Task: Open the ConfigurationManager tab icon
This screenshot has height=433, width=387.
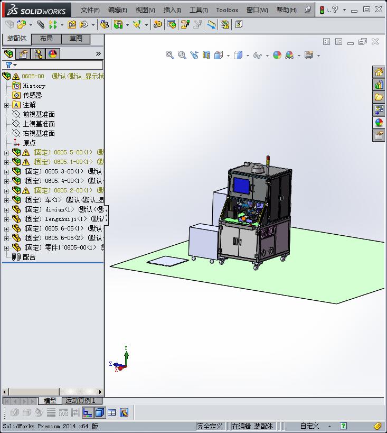Action: click(38, 53)
